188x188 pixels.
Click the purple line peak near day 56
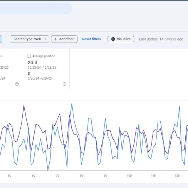[24, 106]
